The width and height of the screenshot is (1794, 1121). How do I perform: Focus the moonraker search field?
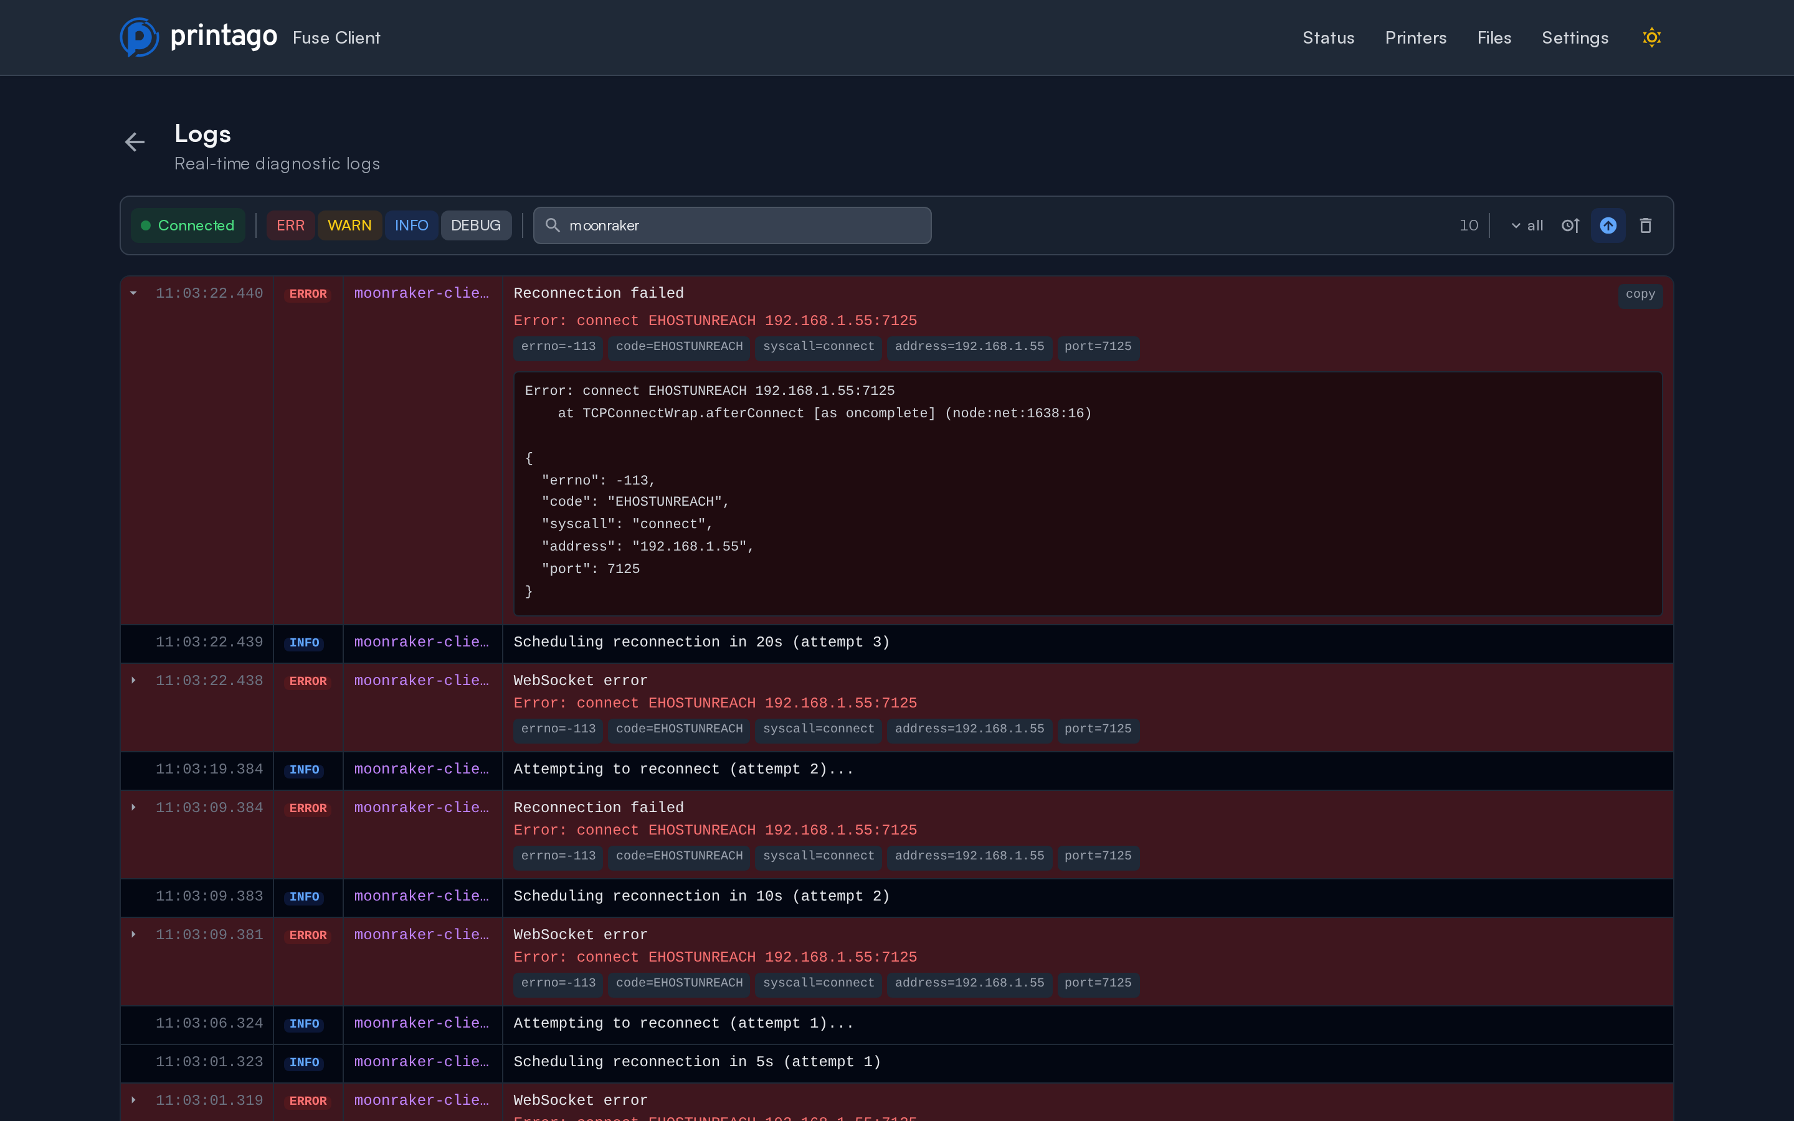pyautogui.click(x=732, y=225)
